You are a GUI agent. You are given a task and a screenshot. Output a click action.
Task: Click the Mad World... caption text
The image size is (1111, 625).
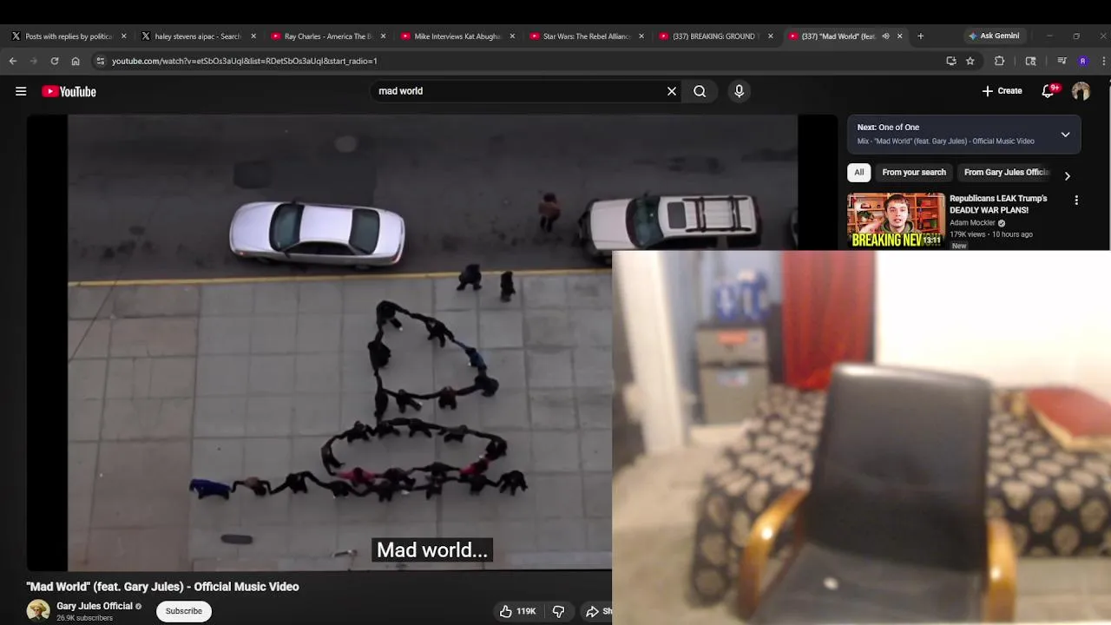[x=432, y=549]
